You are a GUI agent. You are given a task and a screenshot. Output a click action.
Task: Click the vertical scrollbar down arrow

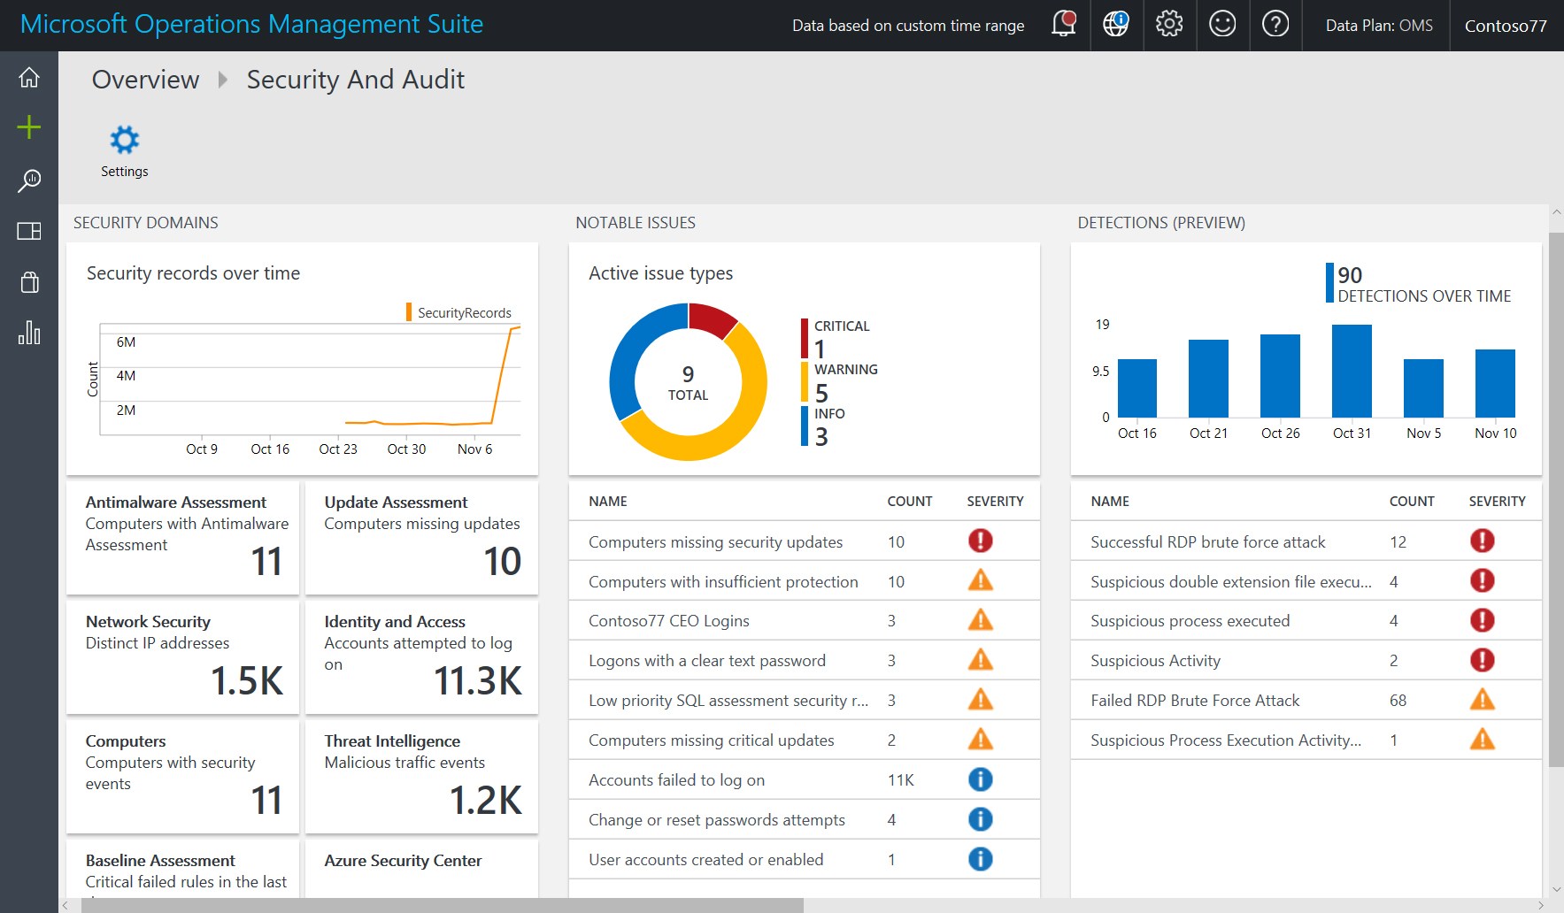coord(1556,890)
